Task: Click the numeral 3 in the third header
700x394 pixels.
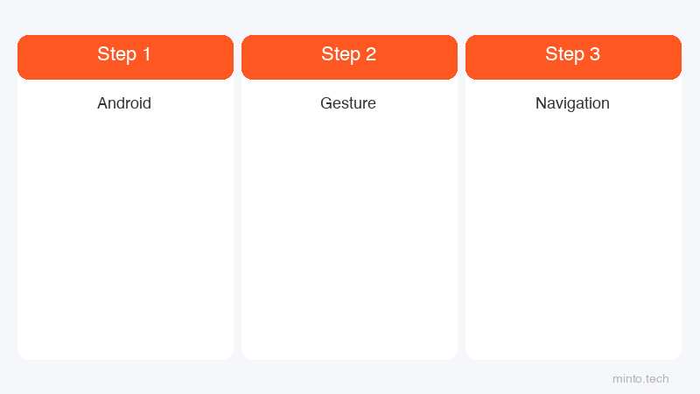Action: [595, 54]
